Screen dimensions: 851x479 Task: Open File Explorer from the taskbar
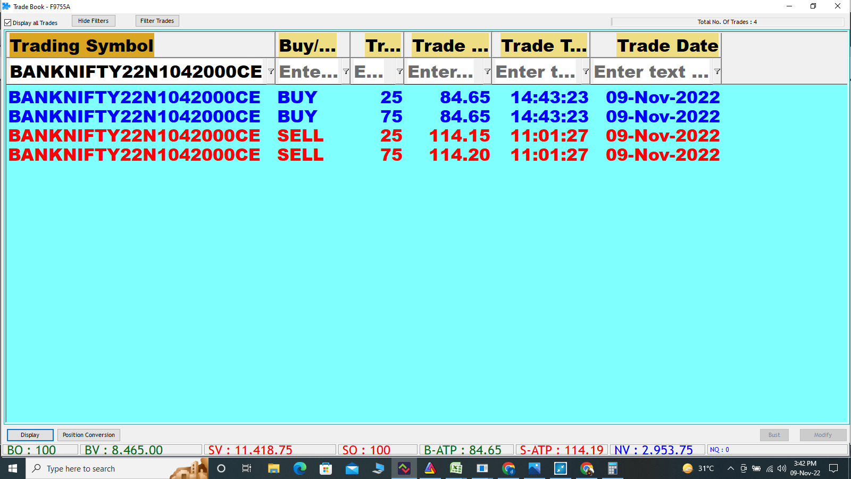(x=273, y=468)
